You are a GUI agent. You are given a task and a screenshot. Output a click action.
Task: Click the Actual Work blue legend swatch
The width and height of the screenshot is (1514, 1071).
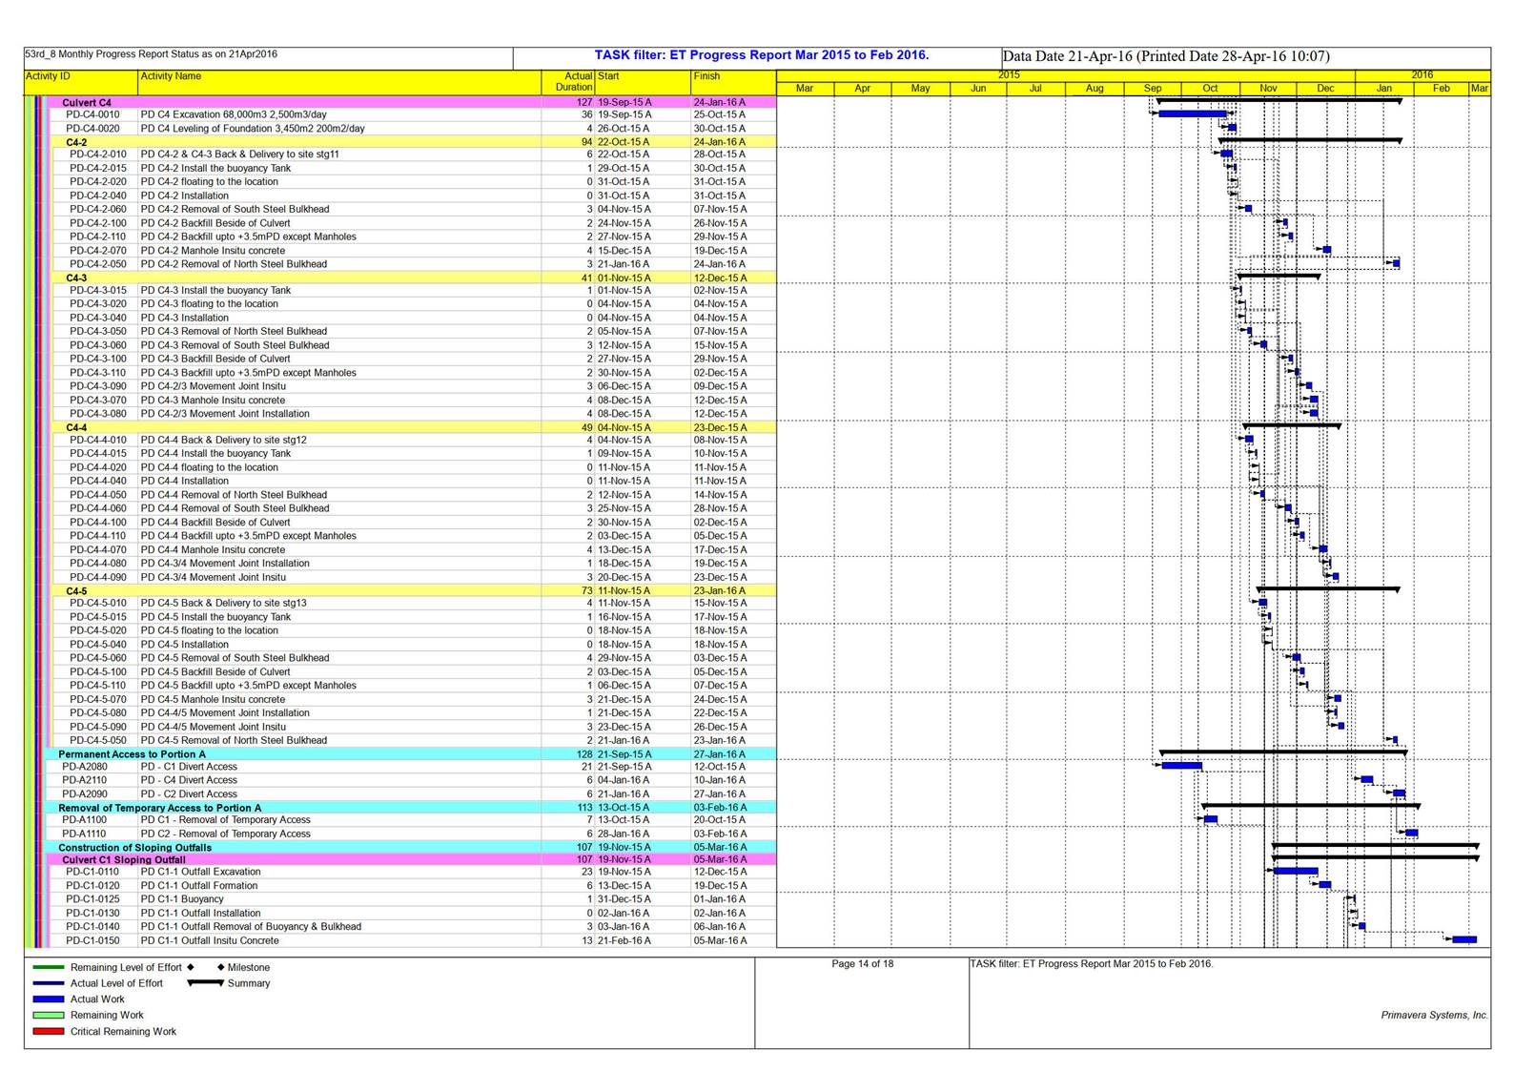49,999
